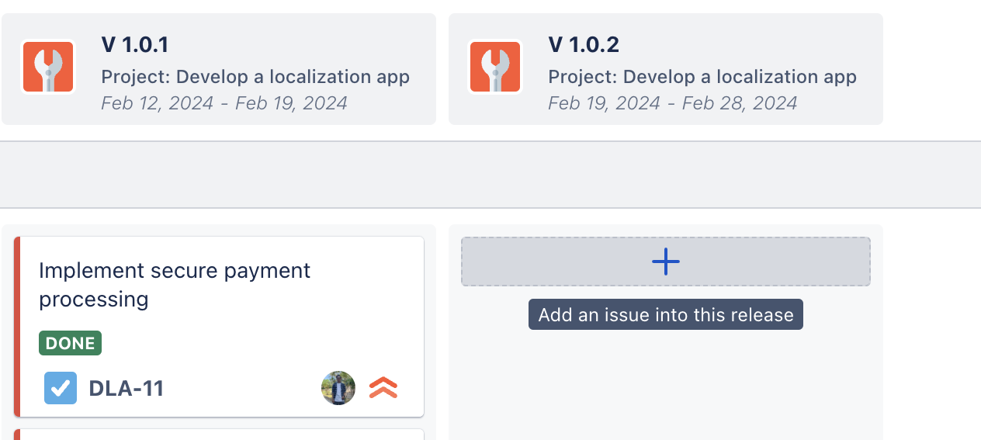Select the project name under V 1.0.2
The image size is (981, 440).
pos(702,77)
